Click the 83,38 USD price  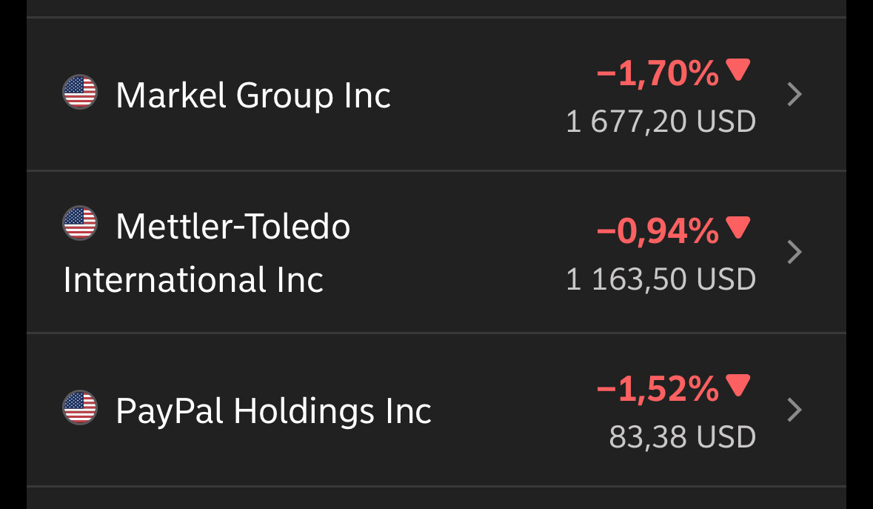click(682, 436)
